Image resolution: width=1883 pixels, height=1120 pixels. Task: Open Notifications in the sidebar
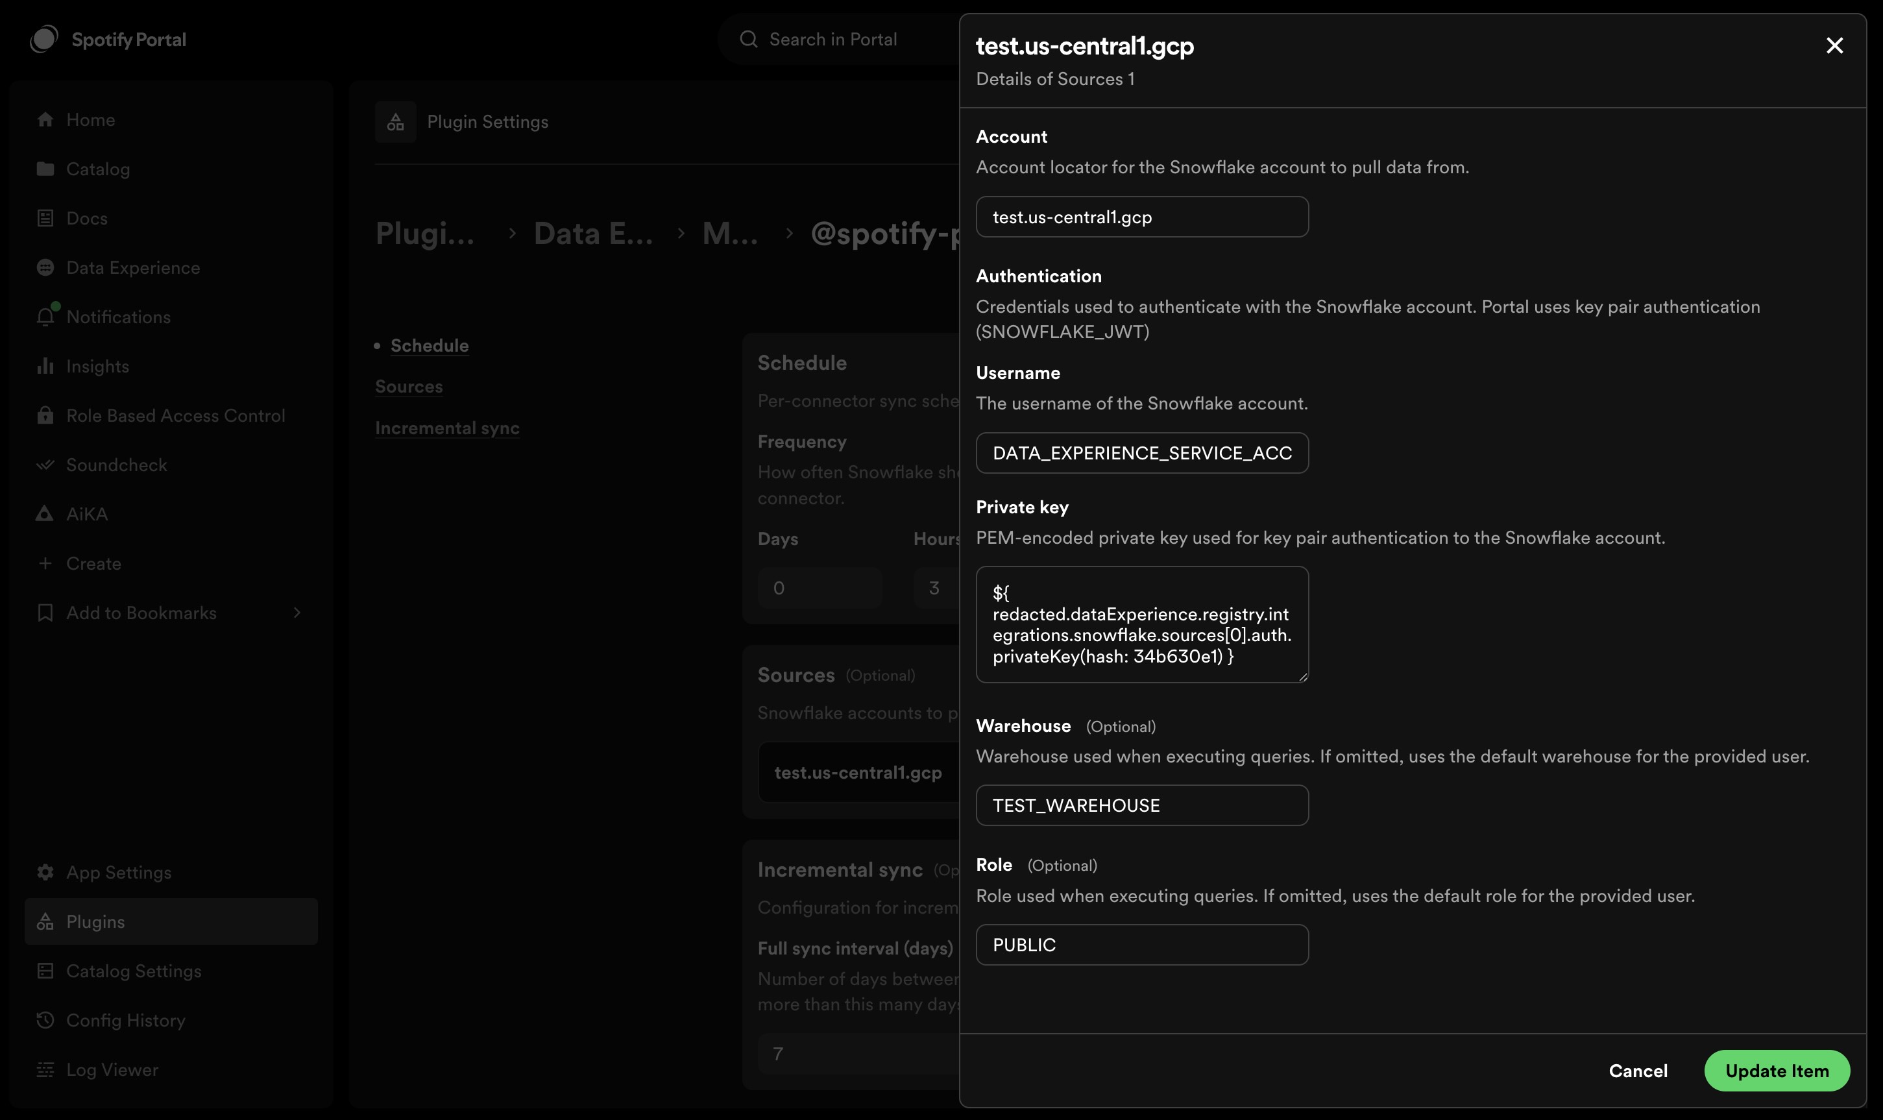[x=171, y=316]
